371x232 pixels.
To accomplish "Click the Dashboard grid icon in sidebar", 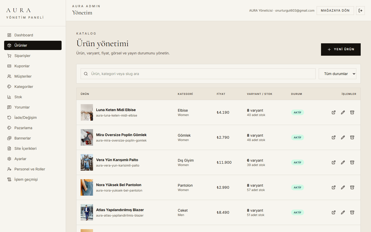I will (x=9, y=35).
